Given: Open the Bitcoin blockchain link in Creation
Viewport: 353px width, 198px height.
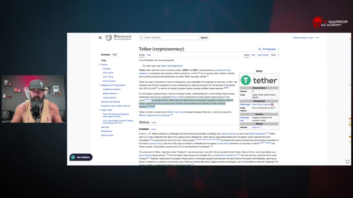Looking at the screenshot, I should click(257, 134).
